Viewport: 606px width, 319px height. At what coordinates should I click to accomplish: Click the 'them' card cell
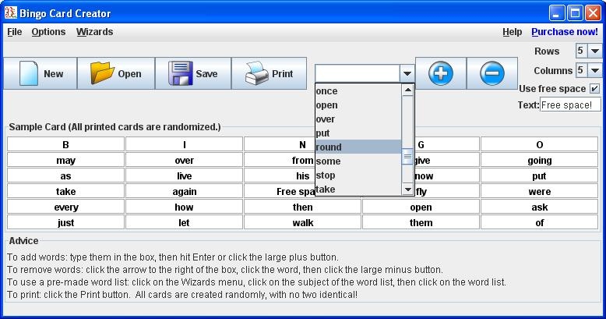(421, 222)
